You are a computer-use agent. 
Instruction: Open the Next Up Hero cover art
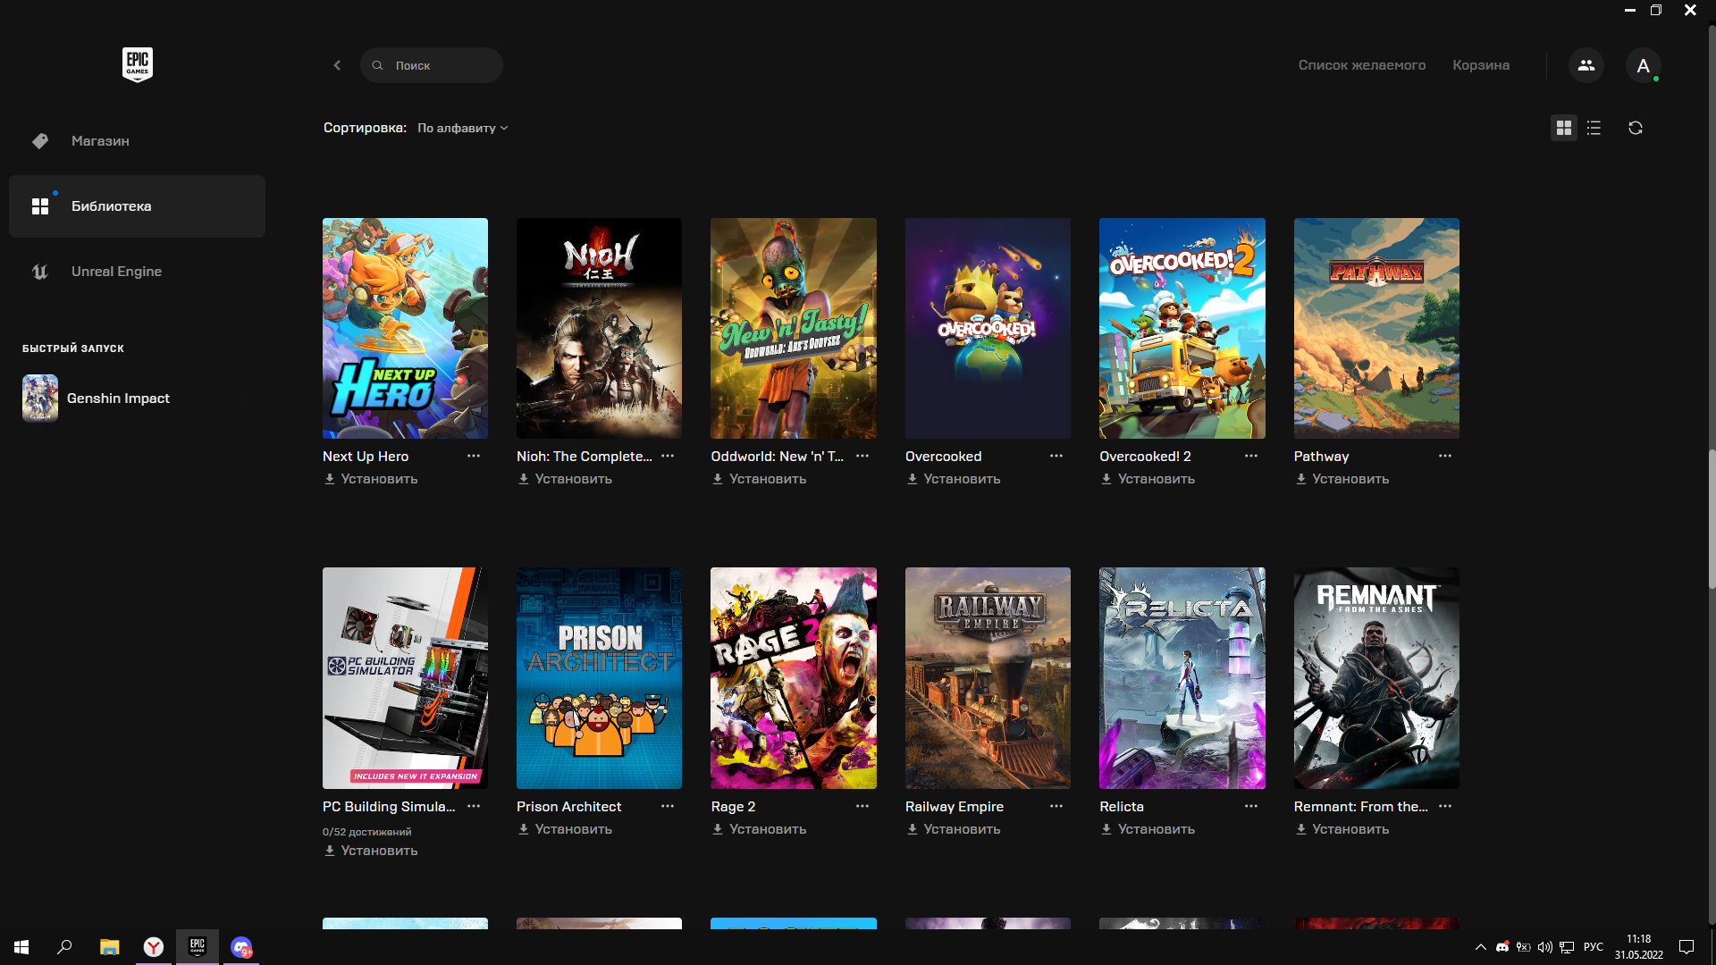coord(405,328)
